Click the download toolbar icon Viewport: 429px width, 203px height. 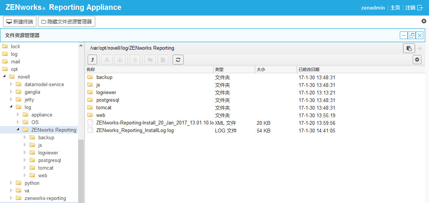[107, 60]
